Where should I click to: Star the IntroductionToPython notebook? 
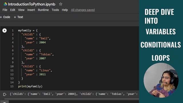tap(61, 4)
